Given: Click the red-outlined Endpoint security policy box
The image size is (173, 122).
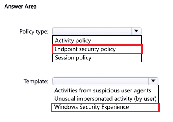Looking at the screenshot, I should click(x=97, y=49).
